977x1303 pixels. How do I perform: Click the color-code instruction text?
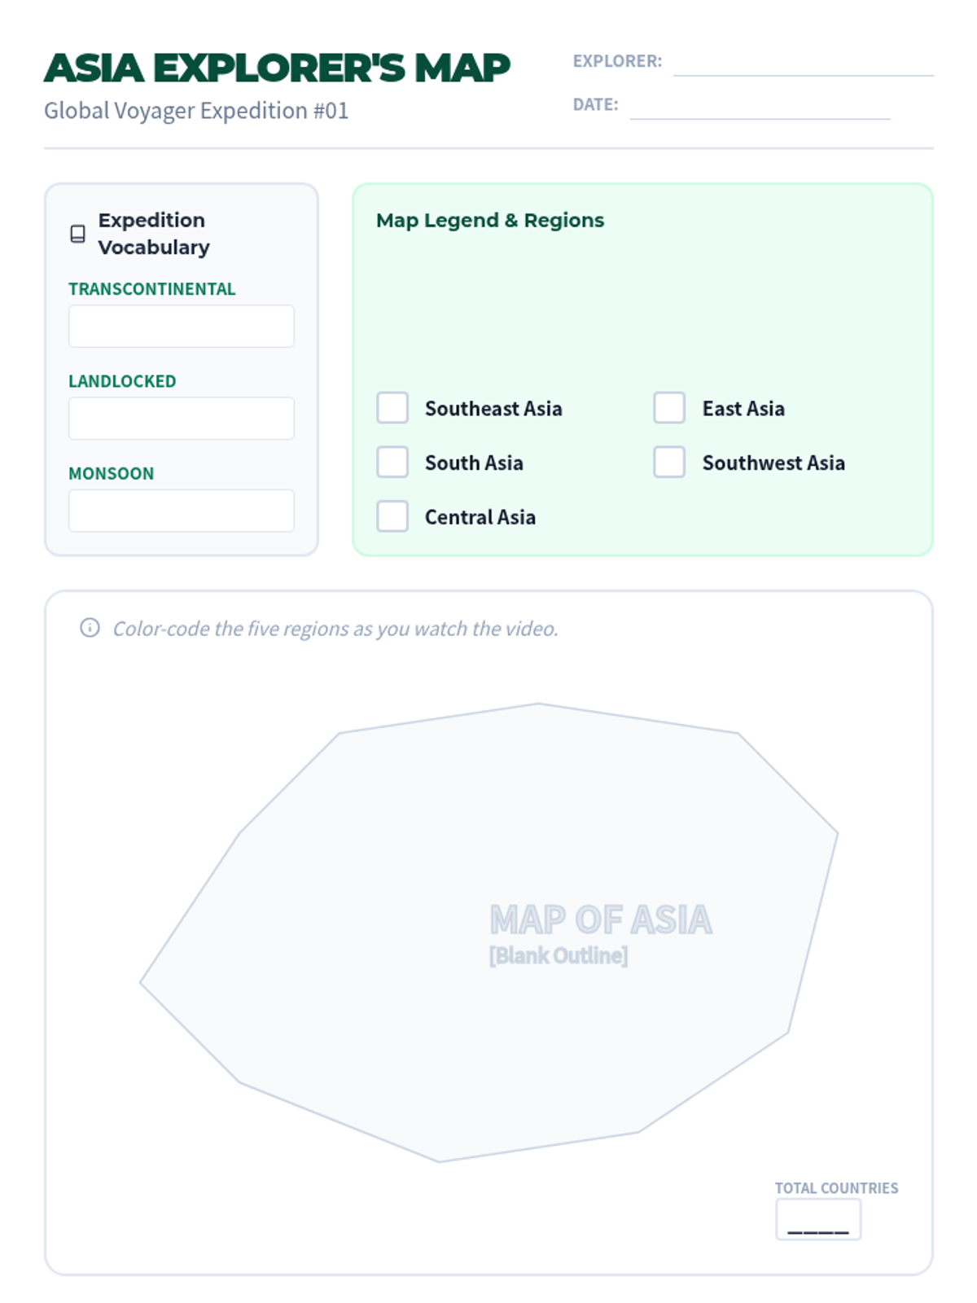335,629
